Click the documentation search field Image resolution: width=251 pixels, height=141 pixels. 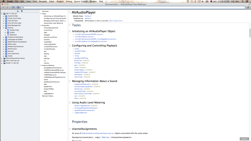(133, 7)
